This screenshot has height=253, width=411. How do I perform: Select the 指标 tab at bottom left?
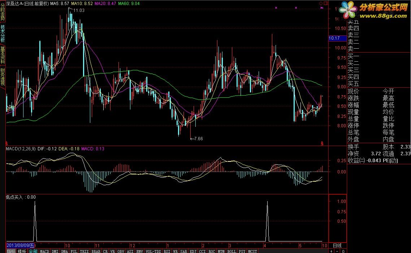pos(11,251)
